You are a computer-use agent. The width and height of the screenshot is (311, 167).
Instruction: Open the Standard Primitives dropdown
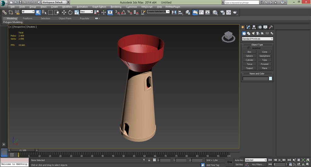click(257, 39)
